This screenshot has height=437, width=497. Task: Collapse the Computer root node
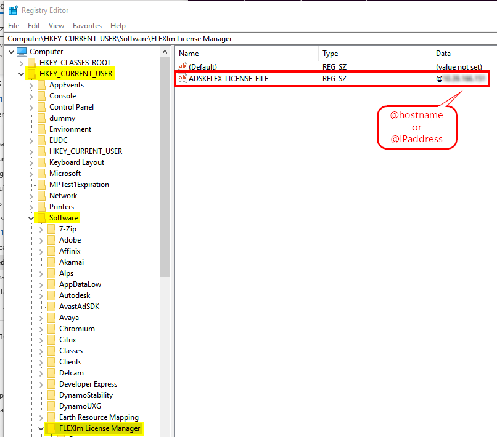pos(11,51)
